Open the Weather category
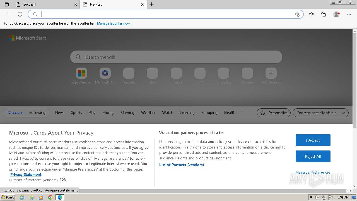The width and height of the screenshot is (357, 201). tap(148, 113)
